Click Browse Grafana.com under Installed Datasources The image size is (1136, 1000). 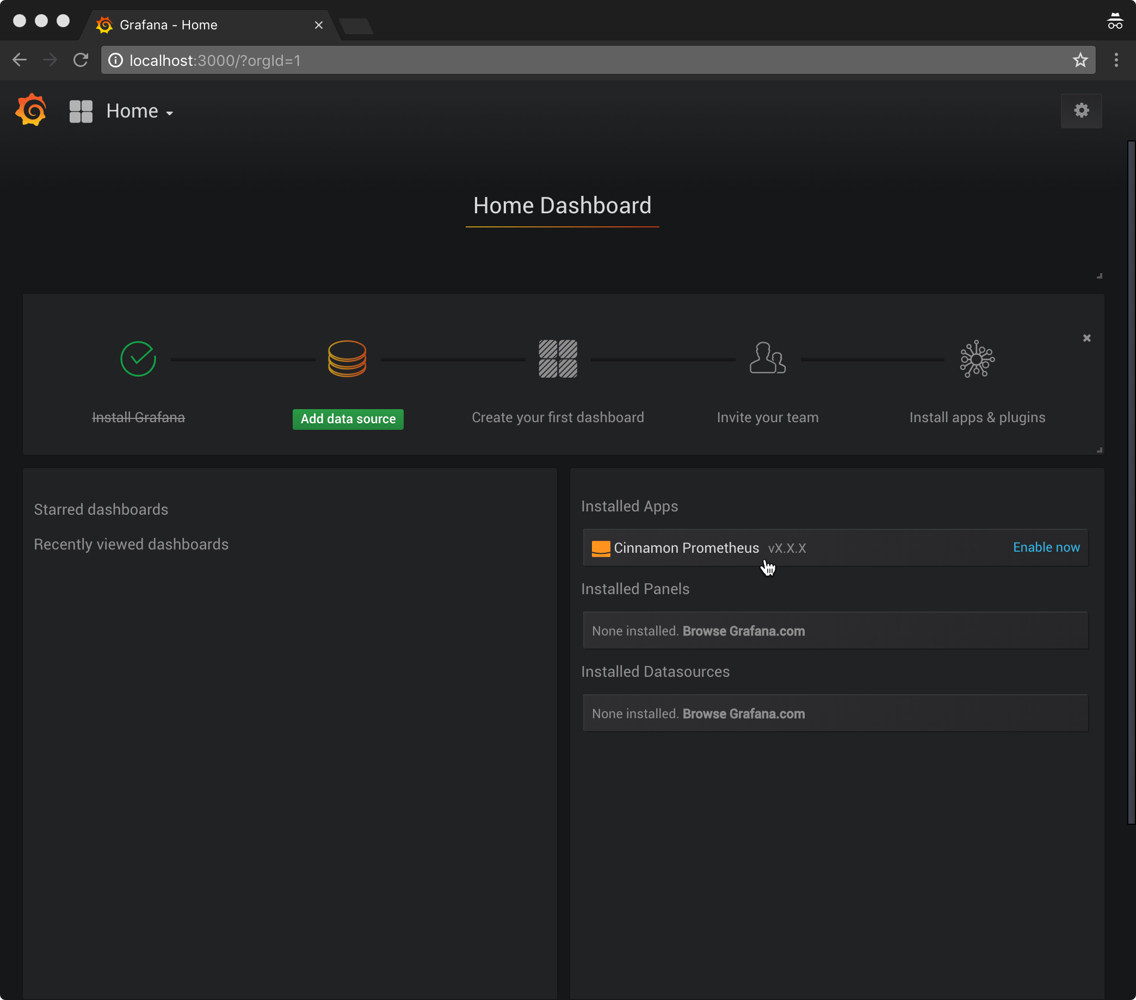[x=743, y=714]
